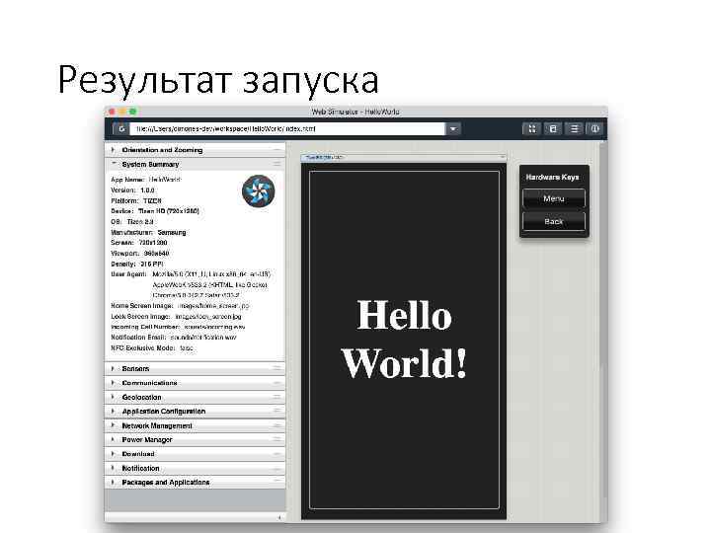Expand the Download panel

tap(195, 454)
